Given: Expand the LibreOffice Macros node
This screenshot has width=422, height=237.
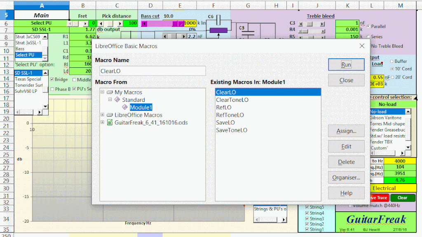Looking at the screenshot, I should point(102,115).
